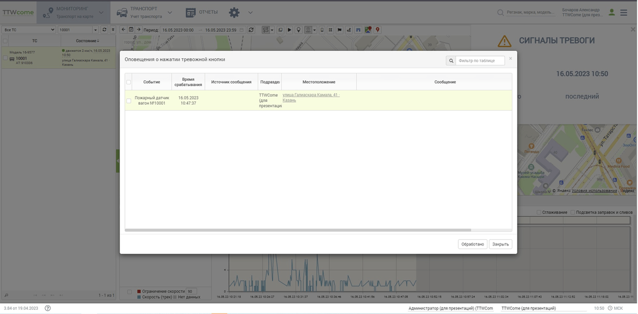Click the map marker pin toolbar icon
638x314 pixels.
[299, 30]
